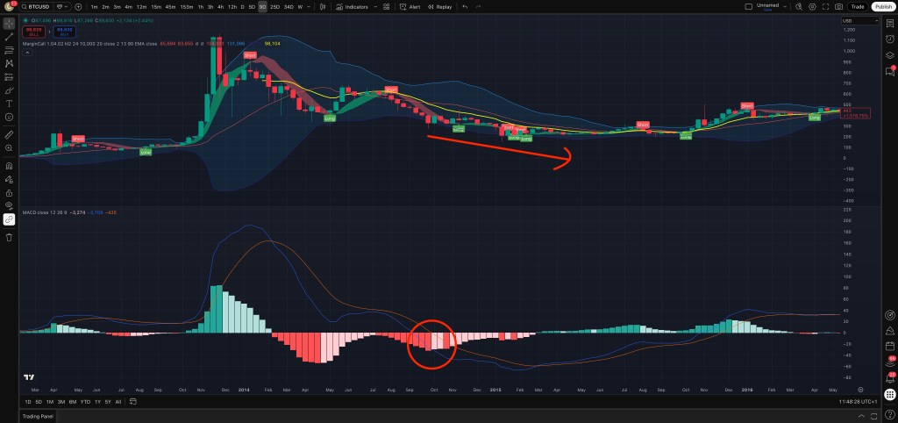Select the trend line drawing tool
The height and width of the screenshot is (423, 898).
pyautogui.click(x=9, y=36)
